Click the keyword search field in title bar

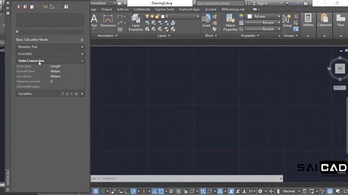point(220,3)
